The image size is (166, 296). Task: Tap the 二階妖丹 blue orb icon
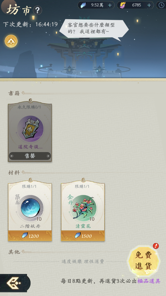(x=30, y=208)
